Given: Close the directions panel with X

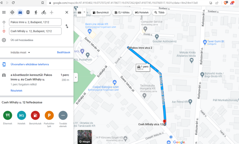Looking at the screenshot, I should coord(67,13).
